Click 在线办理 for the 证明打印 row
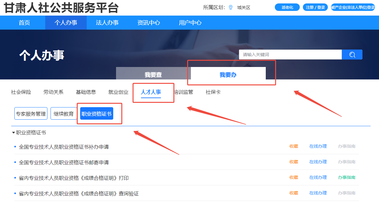Viewport: 379px width, 205px height. [318, 178]
